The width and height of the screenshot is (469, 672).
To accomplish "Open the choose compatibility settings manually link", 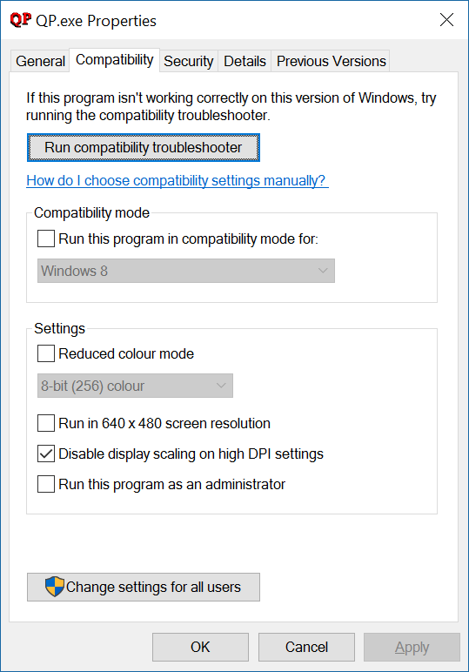I will tap(178, 180).
